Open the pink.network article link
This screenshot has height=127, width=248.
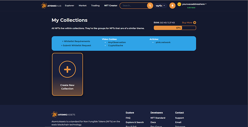pos(163,42)
